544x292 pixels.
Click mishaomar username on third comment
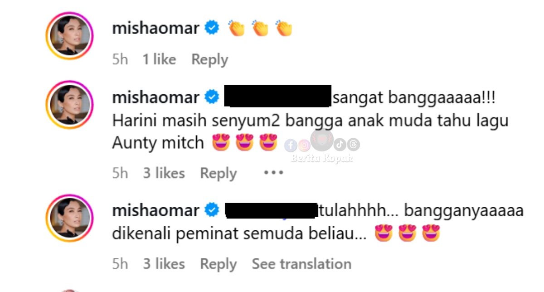click(155, 210)
